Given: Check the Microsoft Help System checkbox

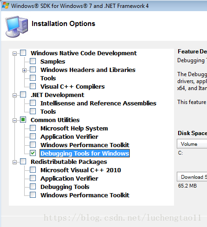Looking at the screenshot, I should click(33, 128).
